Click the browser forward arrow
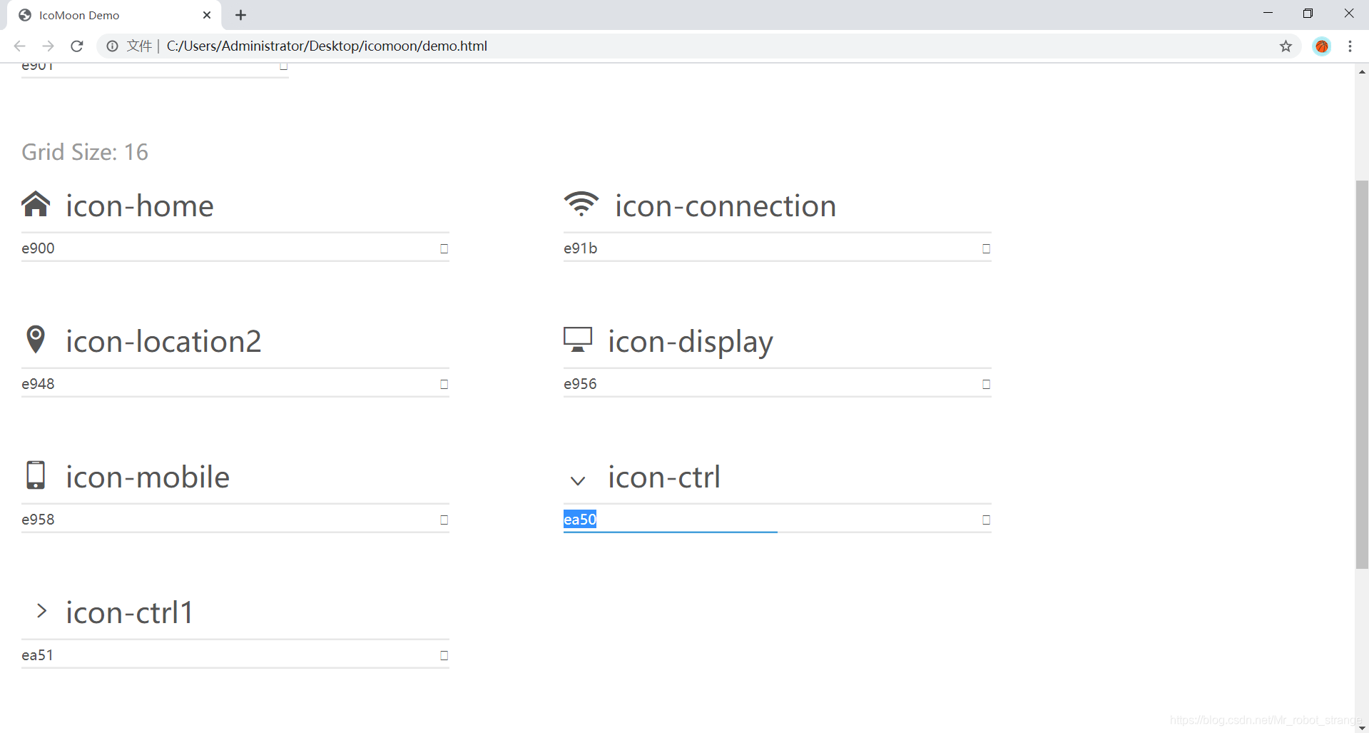Screen dimensions: 1369x733 click(48, 46)
